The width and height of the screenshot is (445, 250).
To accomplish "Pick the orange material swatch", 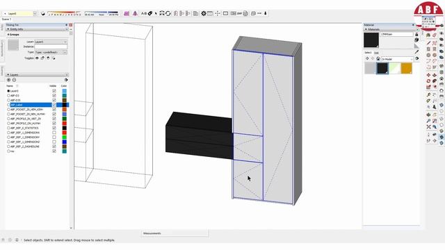I will [x=406, y=68].
